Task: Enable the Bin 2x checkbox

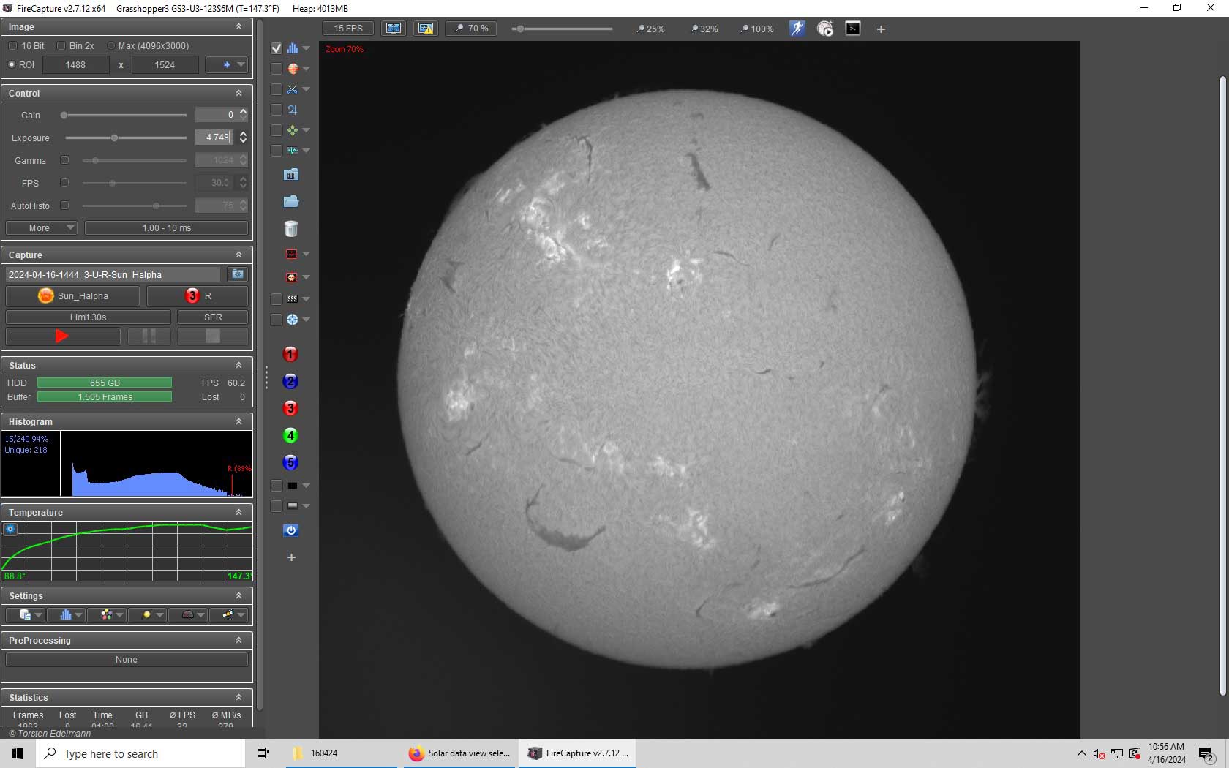Action: (61, 46)
